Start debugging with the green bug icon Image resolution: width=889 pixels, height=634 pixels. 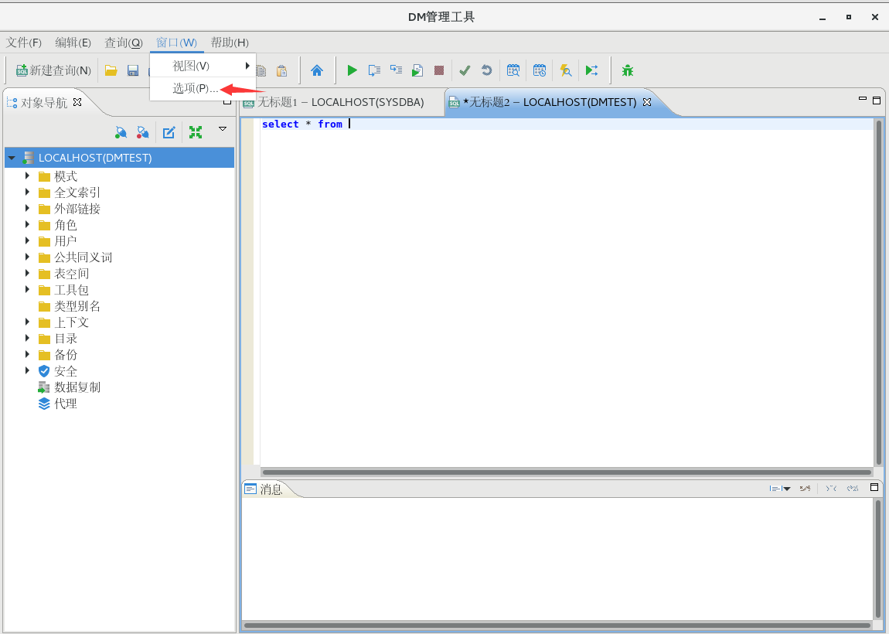click(x=628, y=70)
